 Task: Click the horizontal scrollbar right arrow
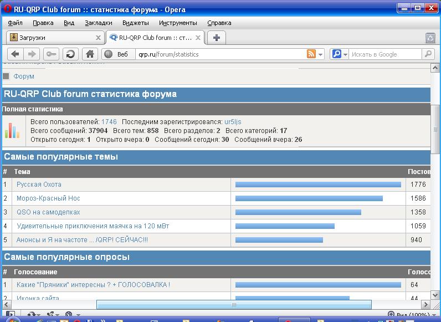(x=426, y=305)
